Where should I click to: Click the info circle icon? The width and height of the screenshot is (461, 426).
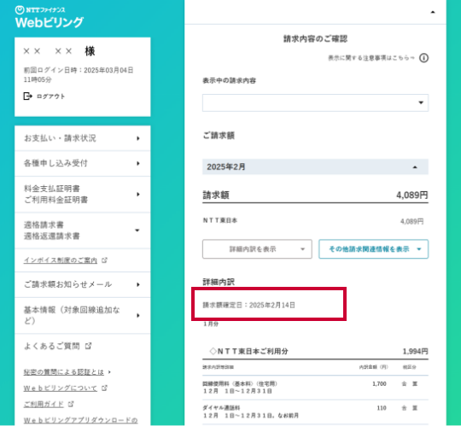[x=423, y=58]
